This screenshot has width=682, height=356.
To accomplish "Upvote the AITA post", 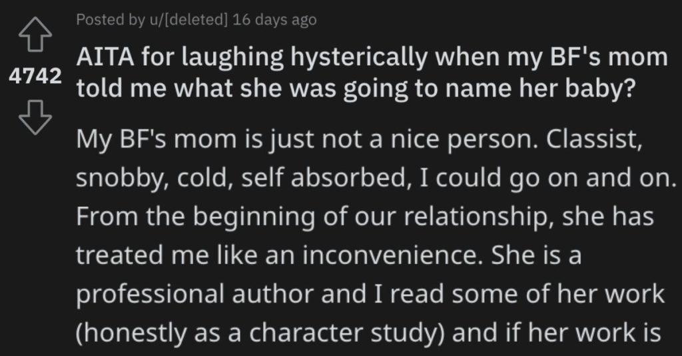I will [35, 35].
